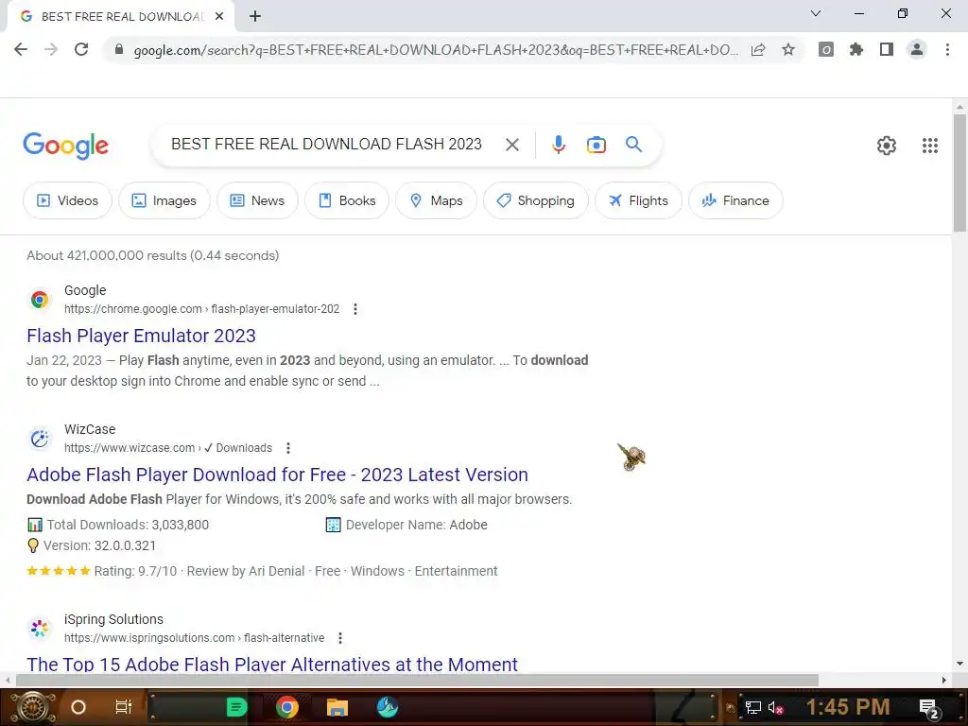Open the green notes app on taskbar

236,707
